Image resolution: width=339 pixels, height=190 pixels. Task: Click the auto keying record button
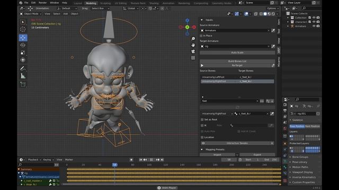[131, 159]
